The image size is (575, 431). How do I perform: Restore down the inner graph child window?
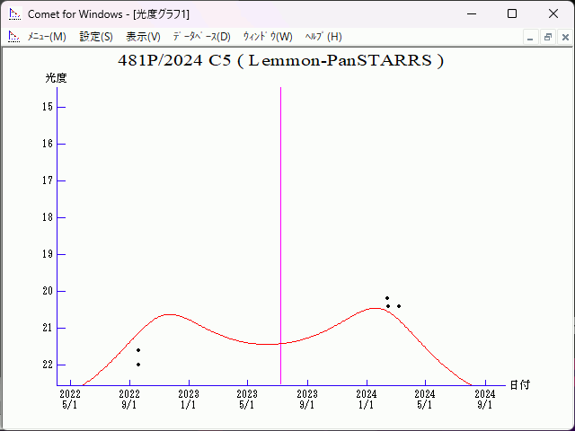(547, 37)
